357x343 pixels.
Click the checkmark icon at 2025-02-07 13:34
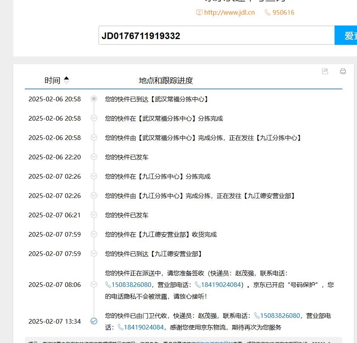(x=94, y=321)
